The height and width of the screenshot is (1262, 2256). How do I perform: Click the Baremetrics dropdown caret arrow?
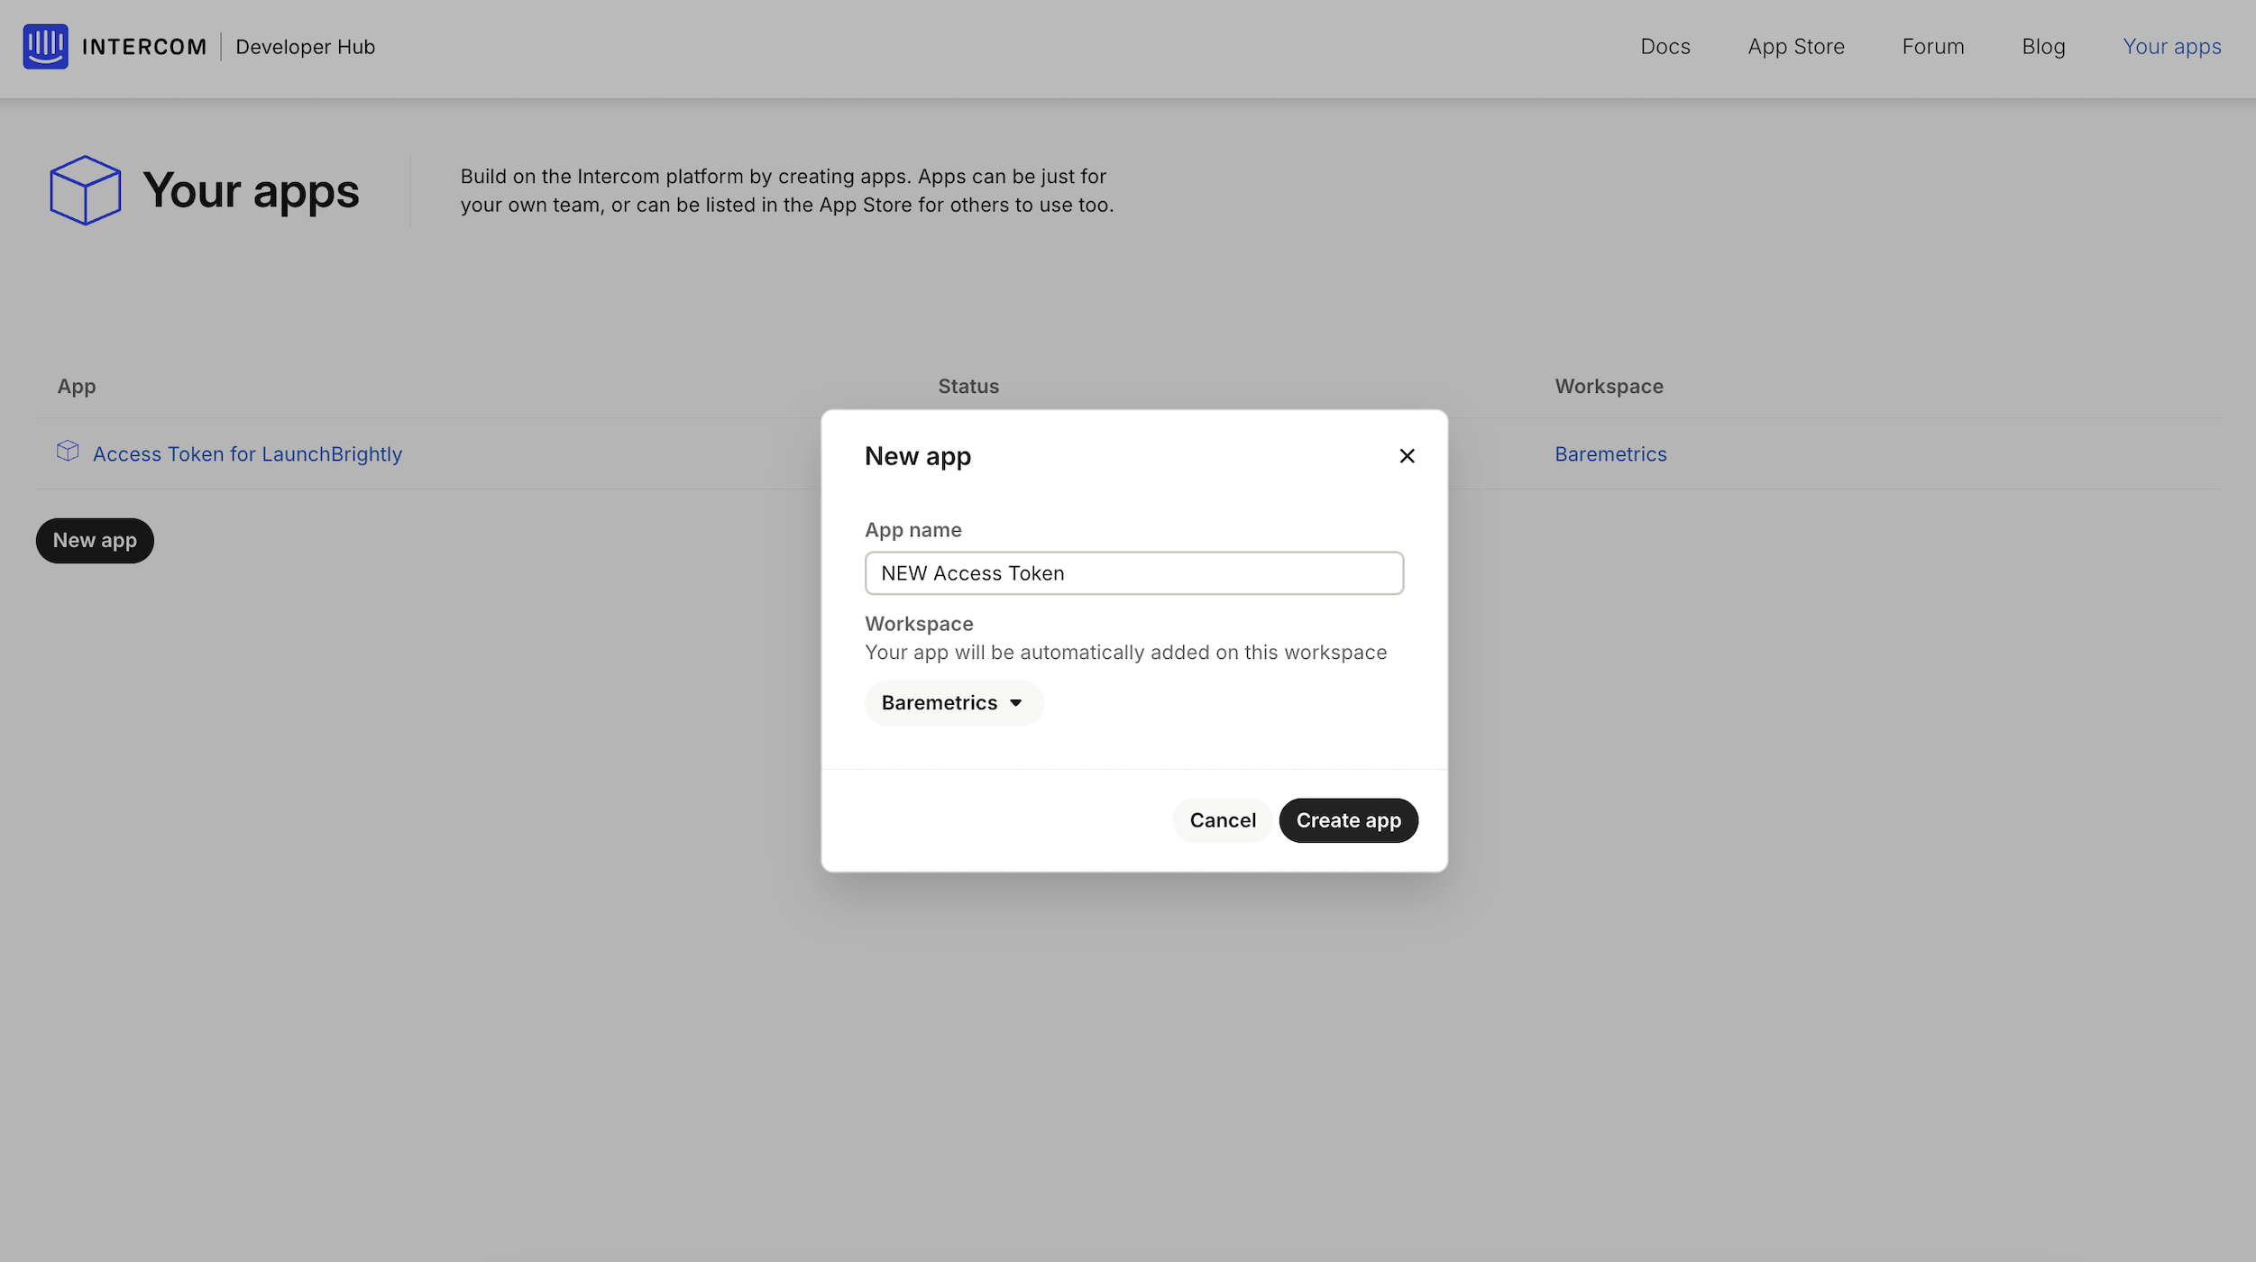tap(1016, 703)
